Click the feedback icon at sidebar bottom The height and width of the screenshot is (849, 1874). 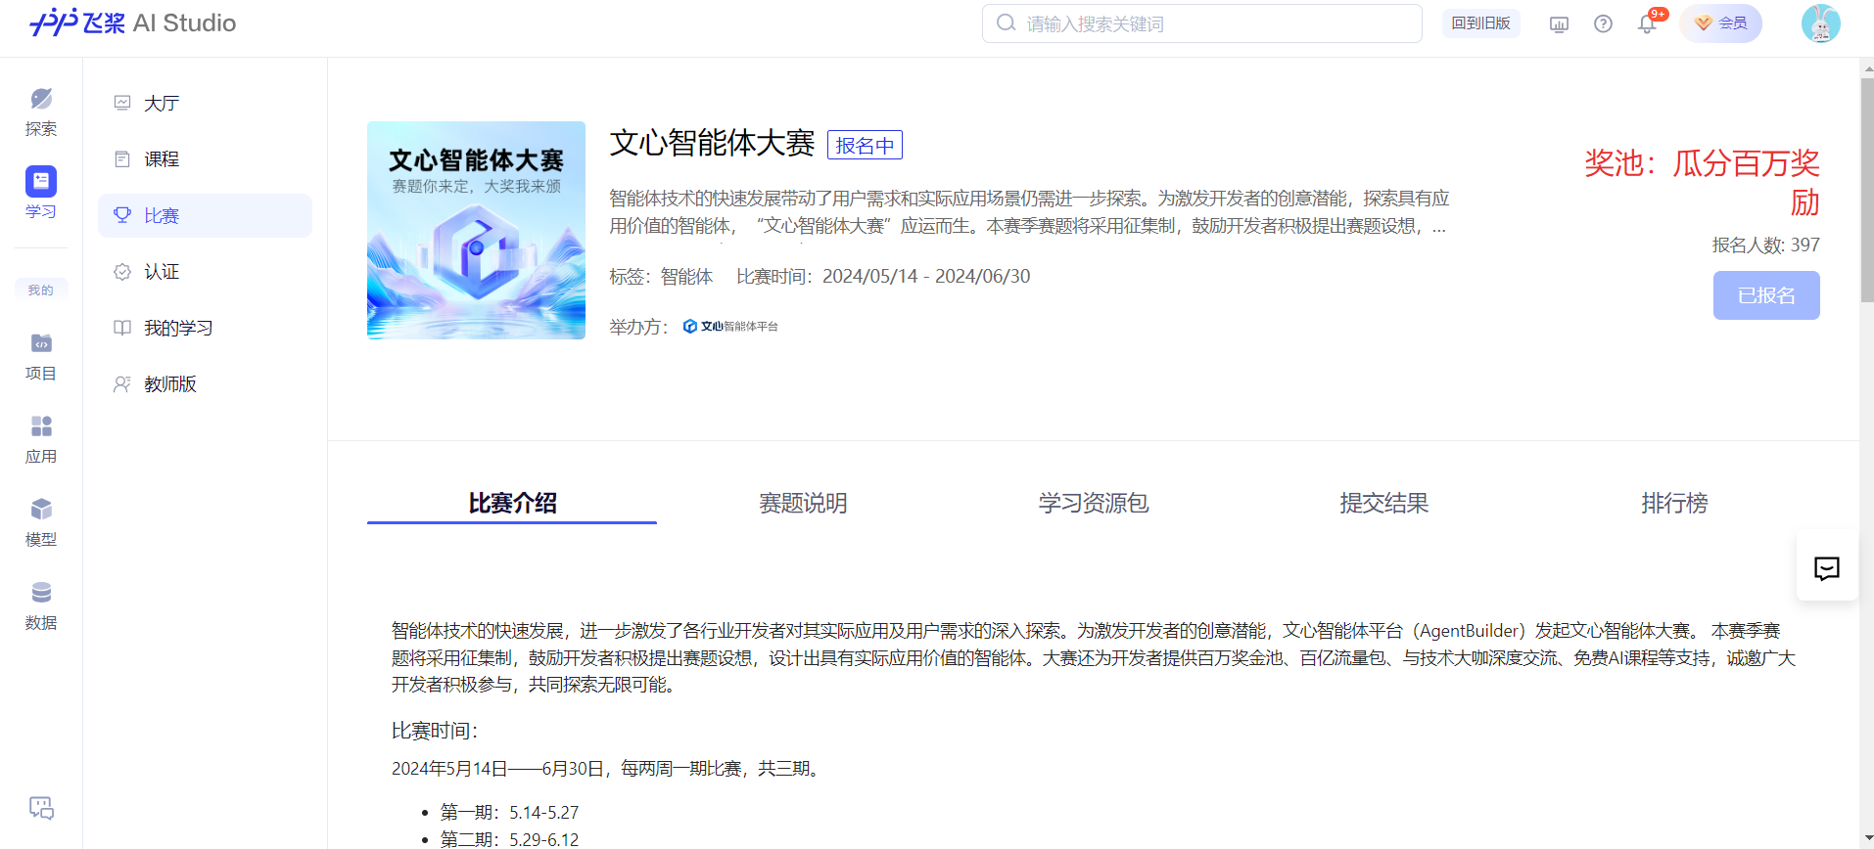point(41,808)
